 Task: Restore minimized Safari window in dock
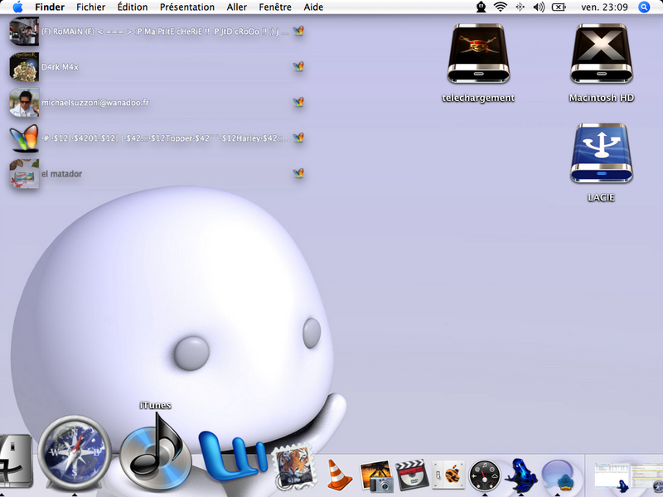(x=647, y=478)
